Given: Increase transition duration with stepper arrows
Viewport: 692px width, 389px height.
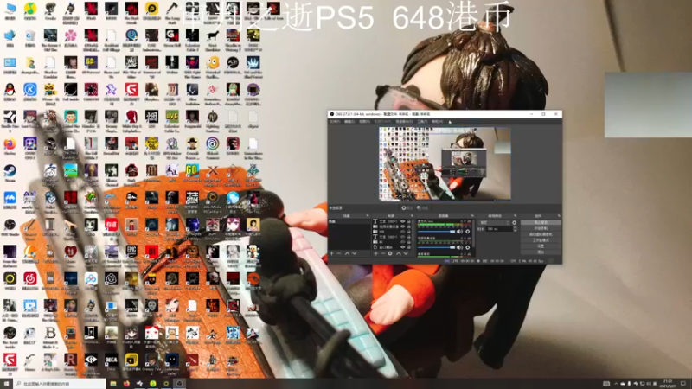Looking at the screenshot, I should [515, 227].
